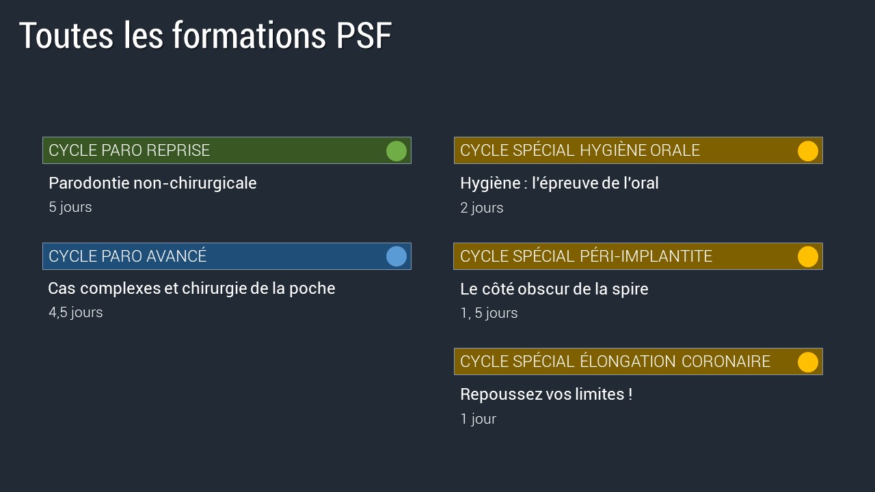875x492 pixels.
Task: Select the CYCLE PARO REPRISE banner
Action: point(227,150)
